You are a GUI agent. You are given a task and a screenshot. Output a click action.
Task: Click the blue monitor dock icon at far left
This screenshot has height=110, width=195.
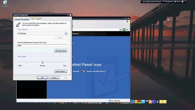coord(132,102)
